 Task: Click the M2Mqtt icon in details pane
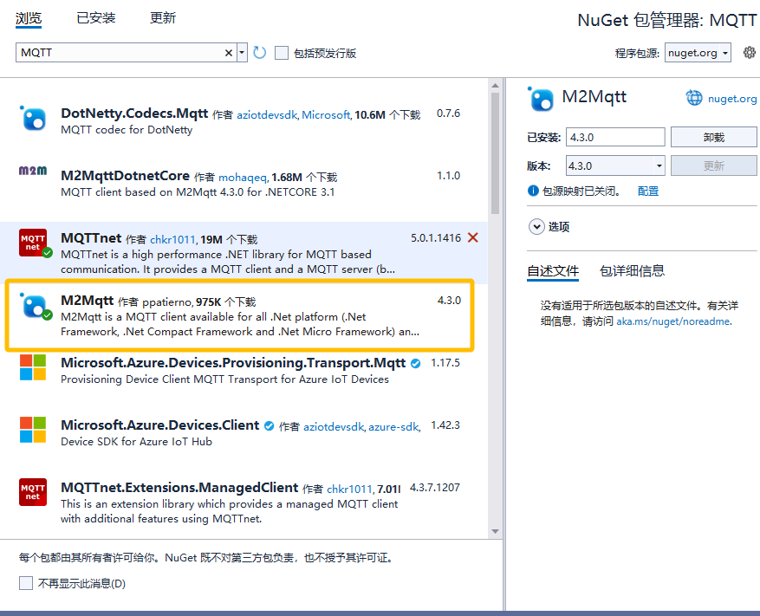coord(541,99)
